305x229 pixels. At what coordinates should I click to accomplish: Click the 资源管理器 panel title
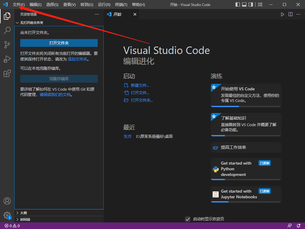[x=28, y=14]
